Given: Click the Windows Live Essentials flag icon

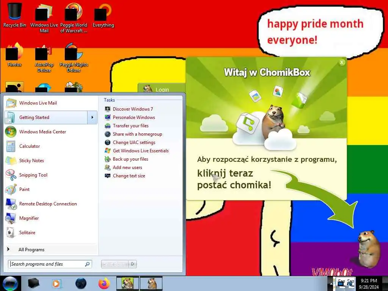Looking at the screenshot, I should (107, 151).
